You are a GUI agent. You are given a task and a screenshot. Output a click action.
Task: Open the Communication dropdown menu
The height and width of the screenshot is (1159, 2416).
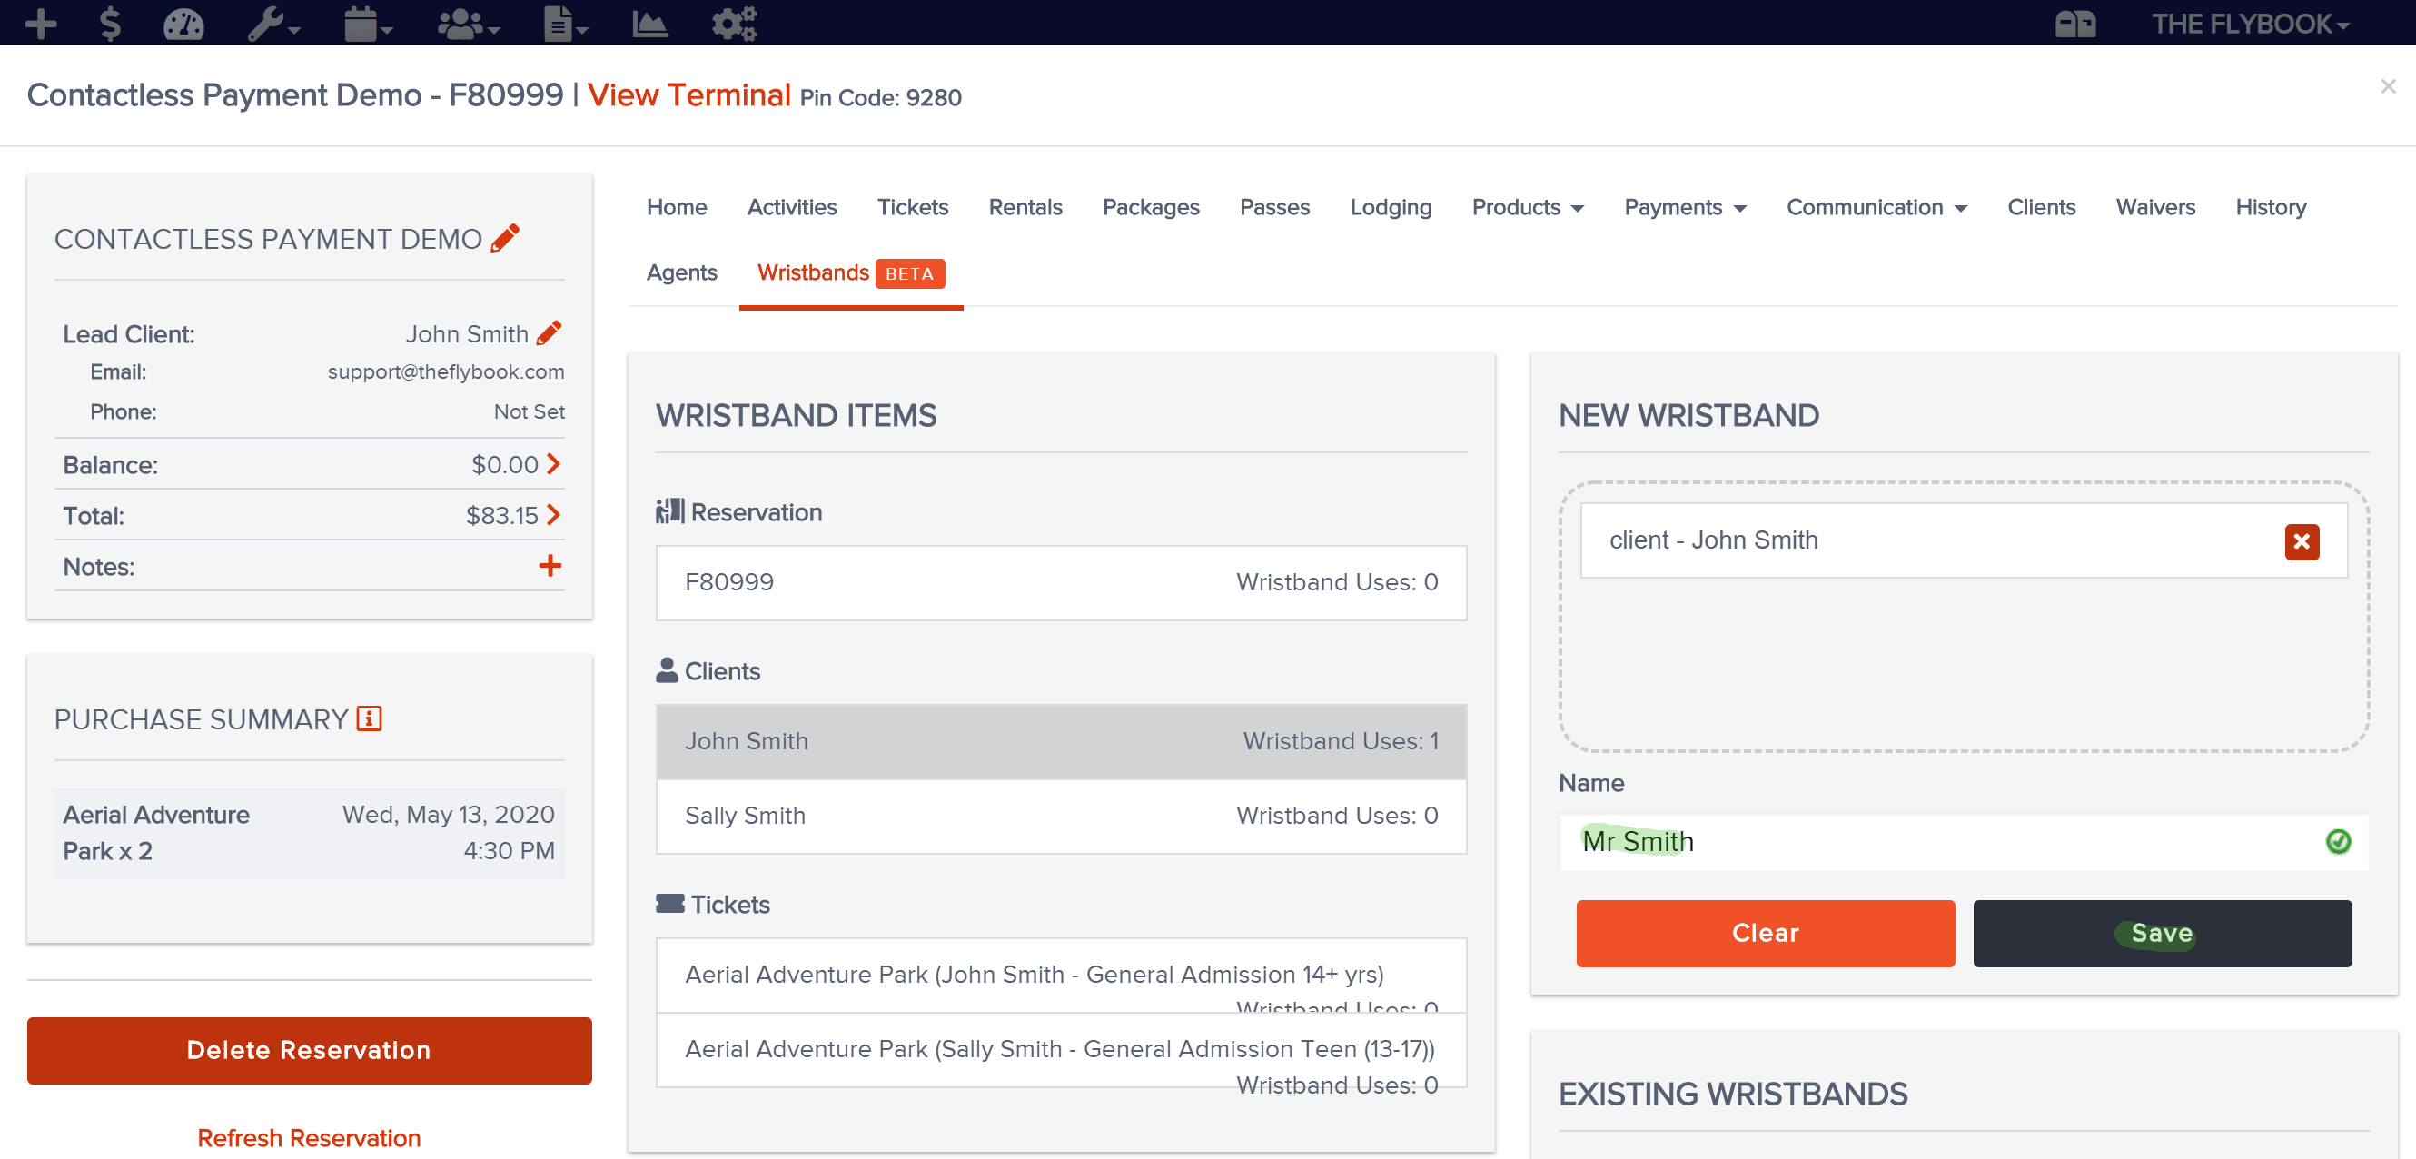[x=1876, y=207]
